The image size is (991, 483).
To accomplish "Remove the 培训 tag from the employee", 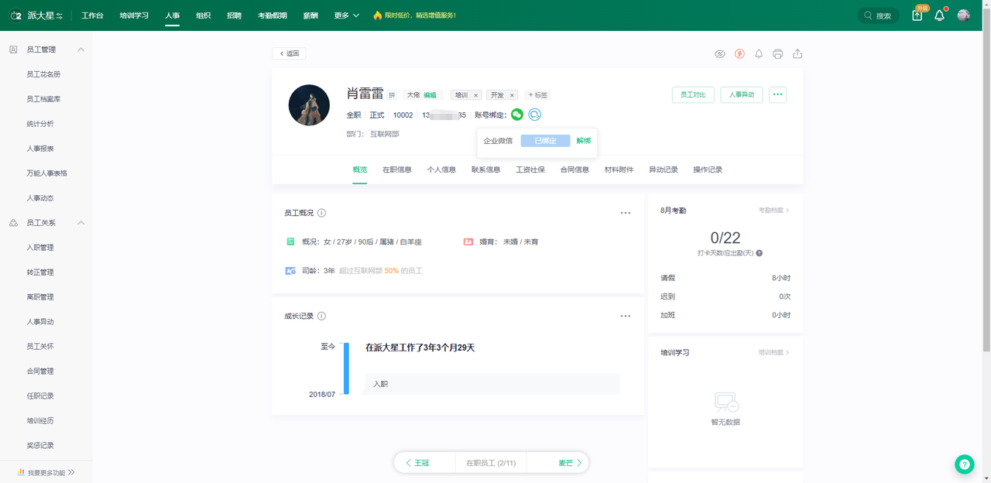I will tap(475, 95).
